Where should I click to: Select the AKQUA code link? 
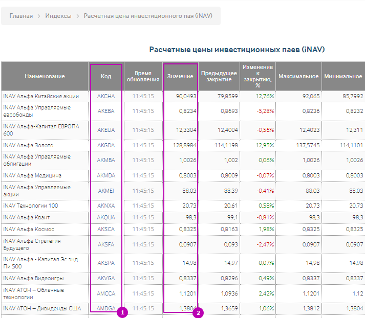click(x=106, y=217)
